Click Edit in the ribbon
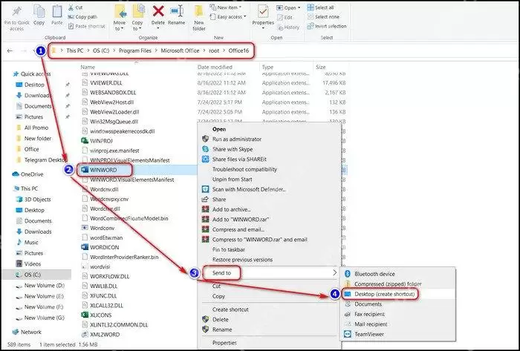Screen dimensions: 520x351 click(285, 17)
